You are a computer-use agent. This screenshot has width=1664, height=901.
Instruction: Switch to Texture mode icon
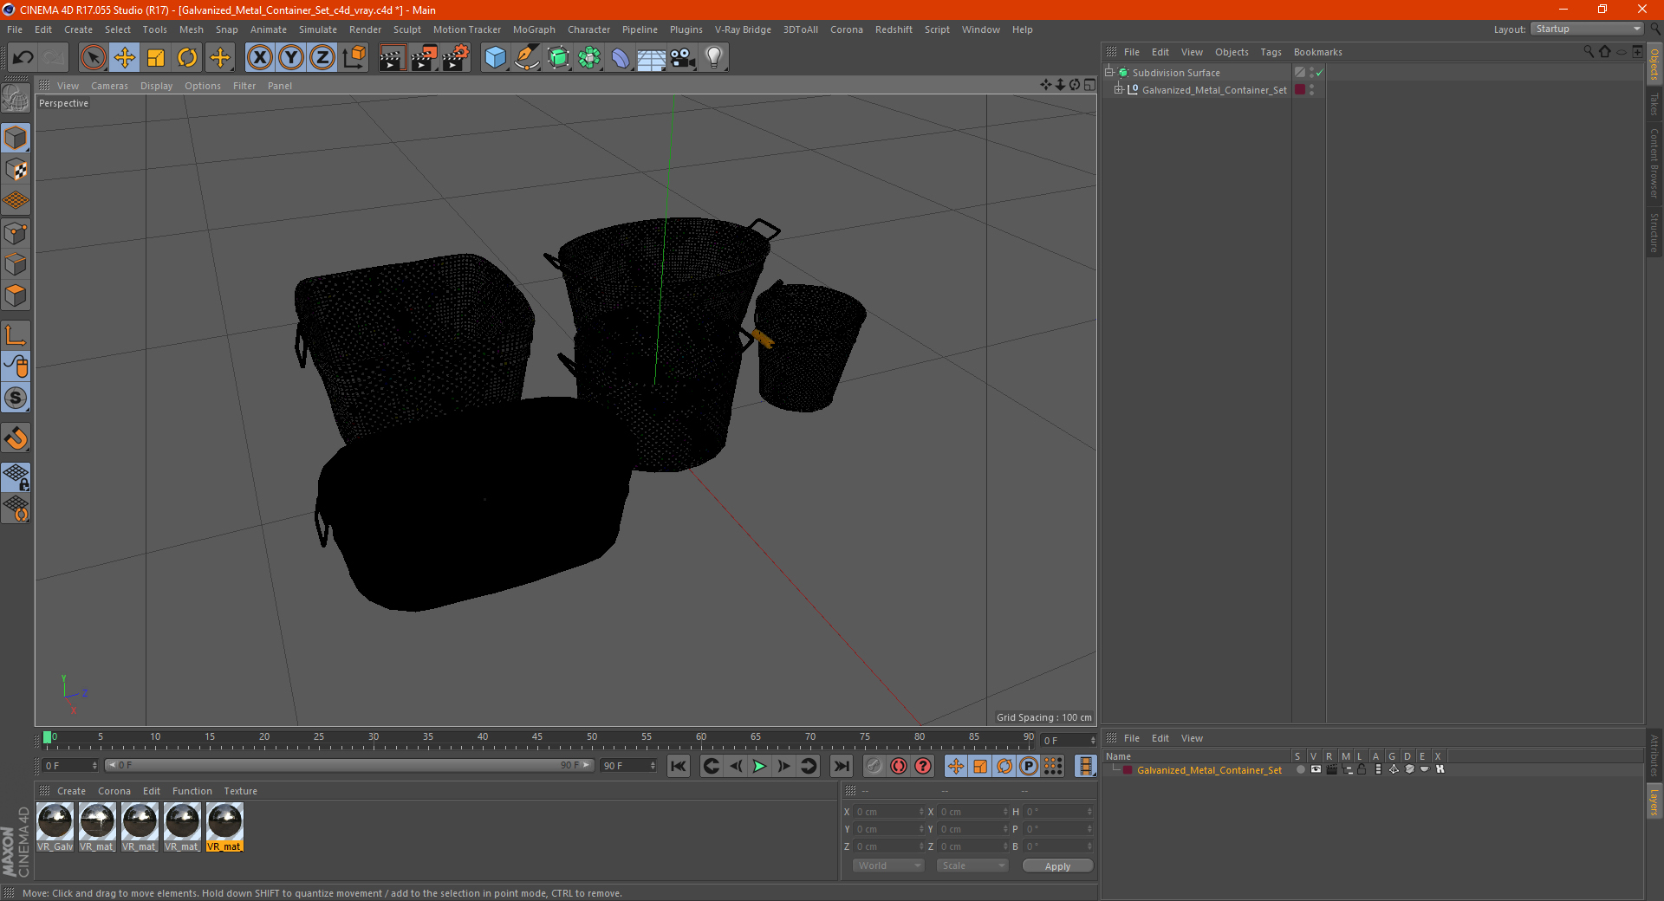16,170
